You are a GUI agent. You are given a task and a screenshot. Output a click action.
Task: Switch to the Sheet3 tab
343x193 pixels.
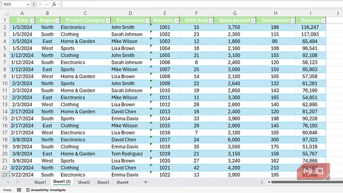(x=103, y=182)
